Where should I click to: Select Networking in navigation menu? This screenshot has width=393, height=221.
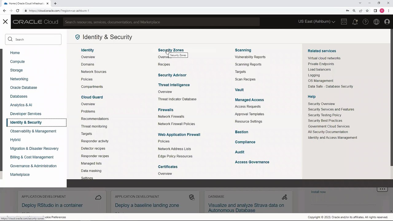click(19, 79)
